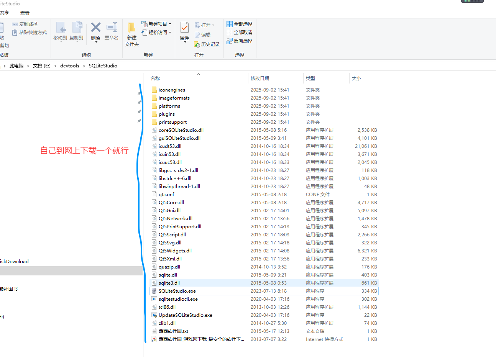This screenshot has width=496, height=357.
Task: Open History (历史记录)
Action: [207, 44]
